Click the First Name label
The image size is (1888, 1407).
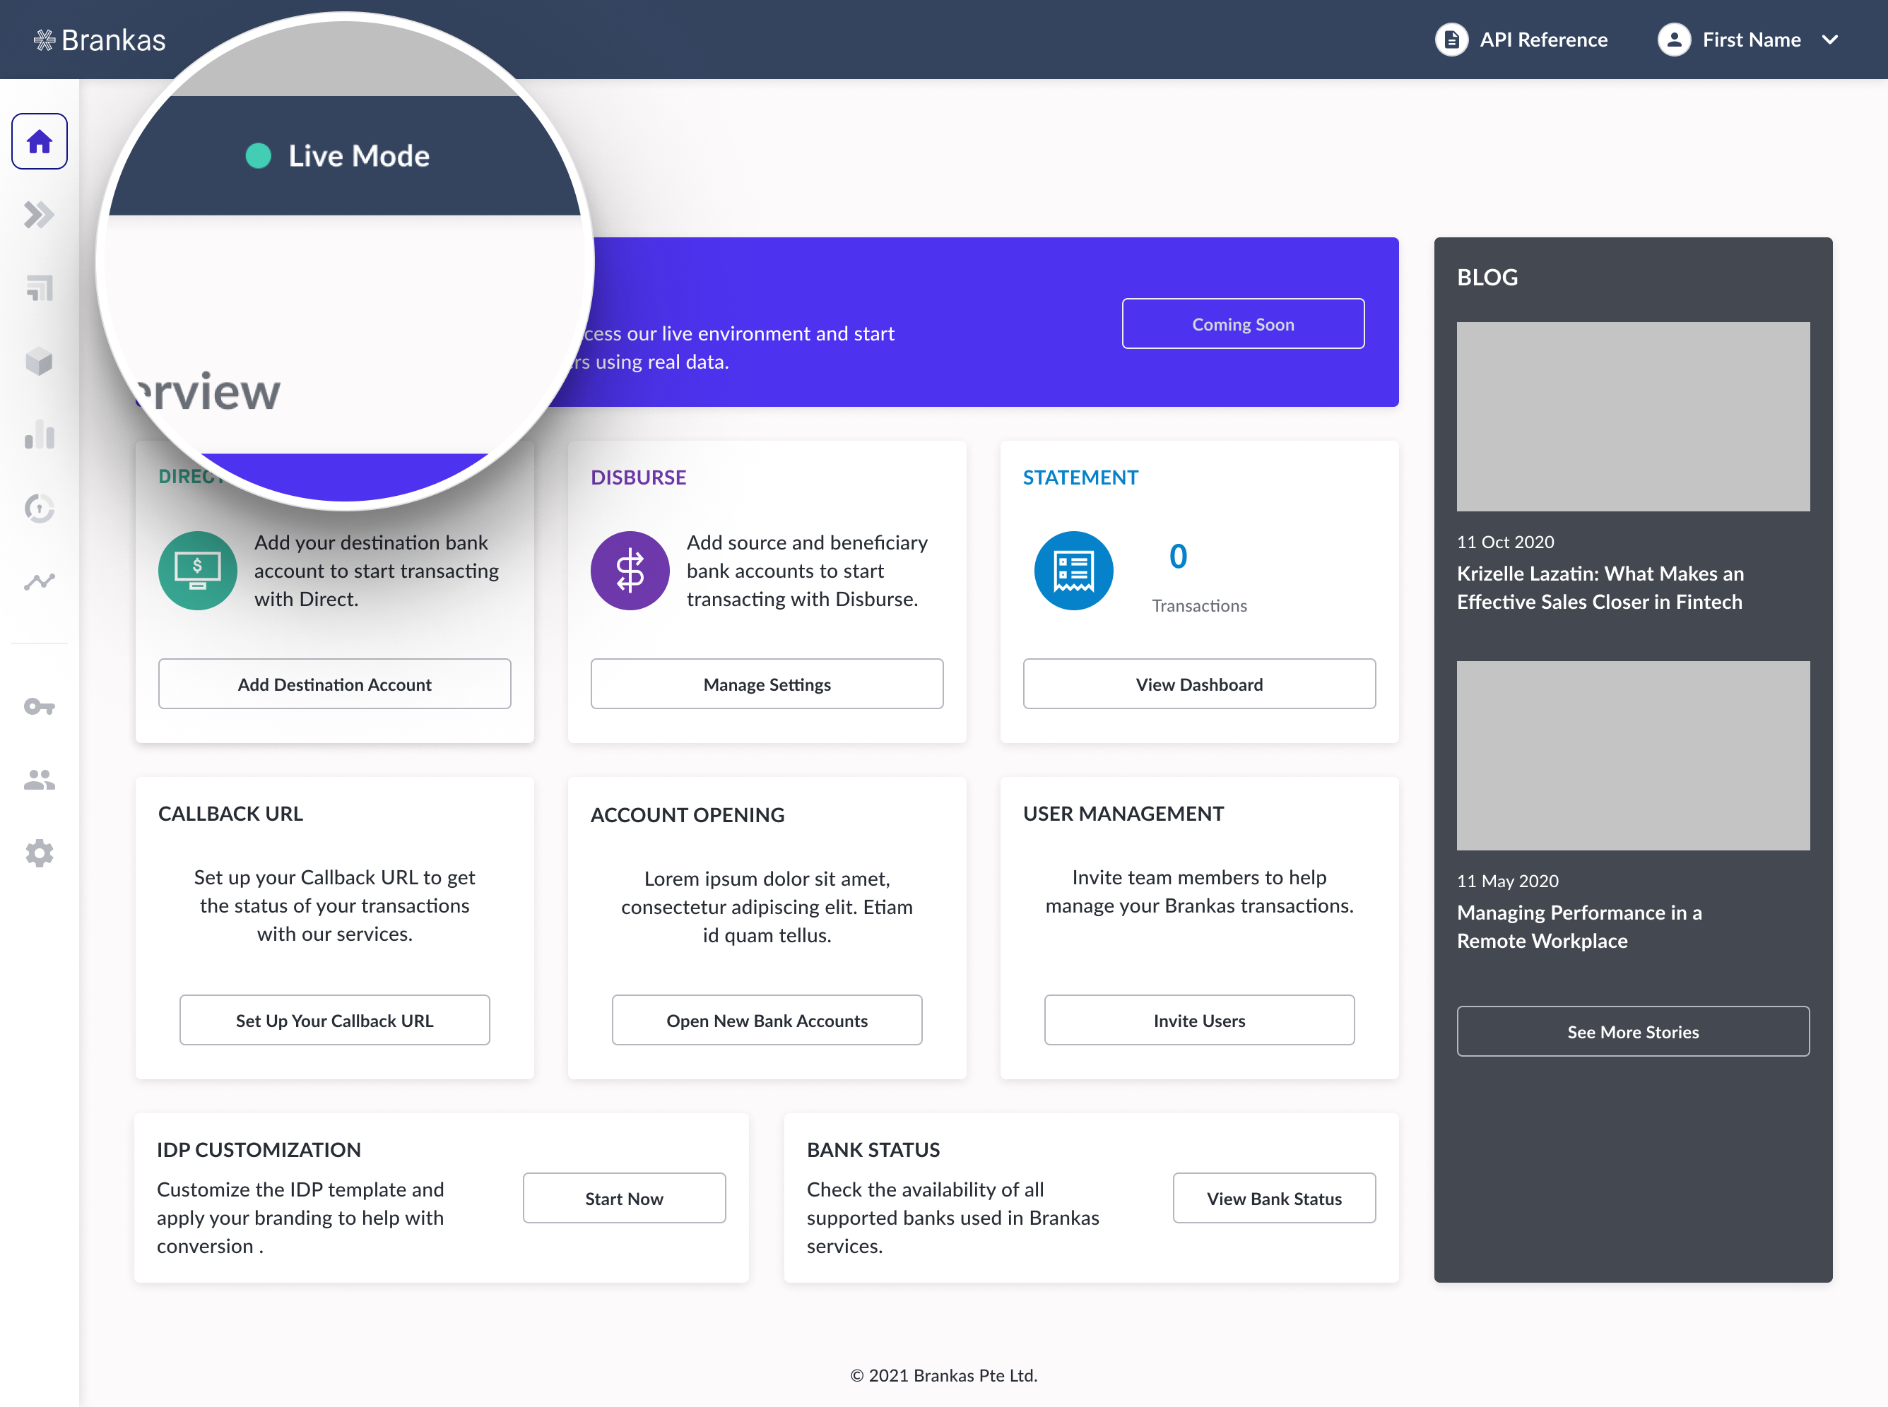pyautogui.click(x=1751, y=40)
